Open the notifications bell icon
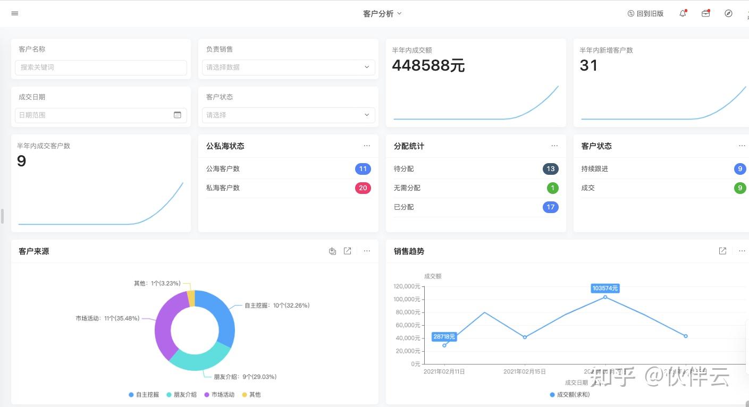Viewport: 749px width, 407px height. click(x=683, y=13)
